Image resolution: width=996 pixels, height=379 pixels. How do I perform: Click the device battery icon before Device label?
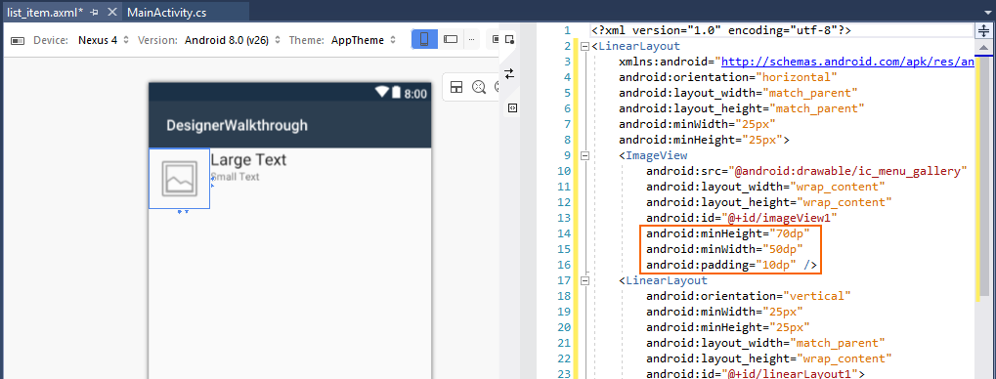[18, 41]
